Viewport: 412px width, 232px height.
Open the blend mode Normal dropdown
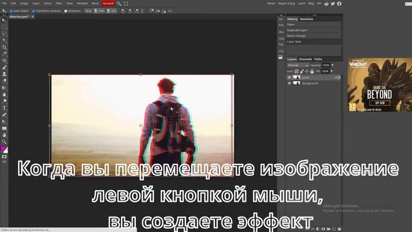click(x=297, y=65)
